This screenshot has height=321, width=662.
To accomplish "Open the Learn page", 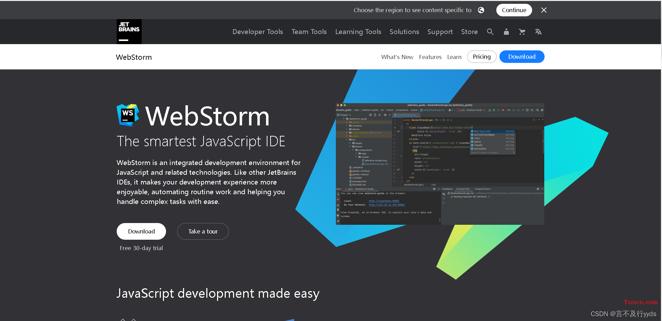I will 454,57.
